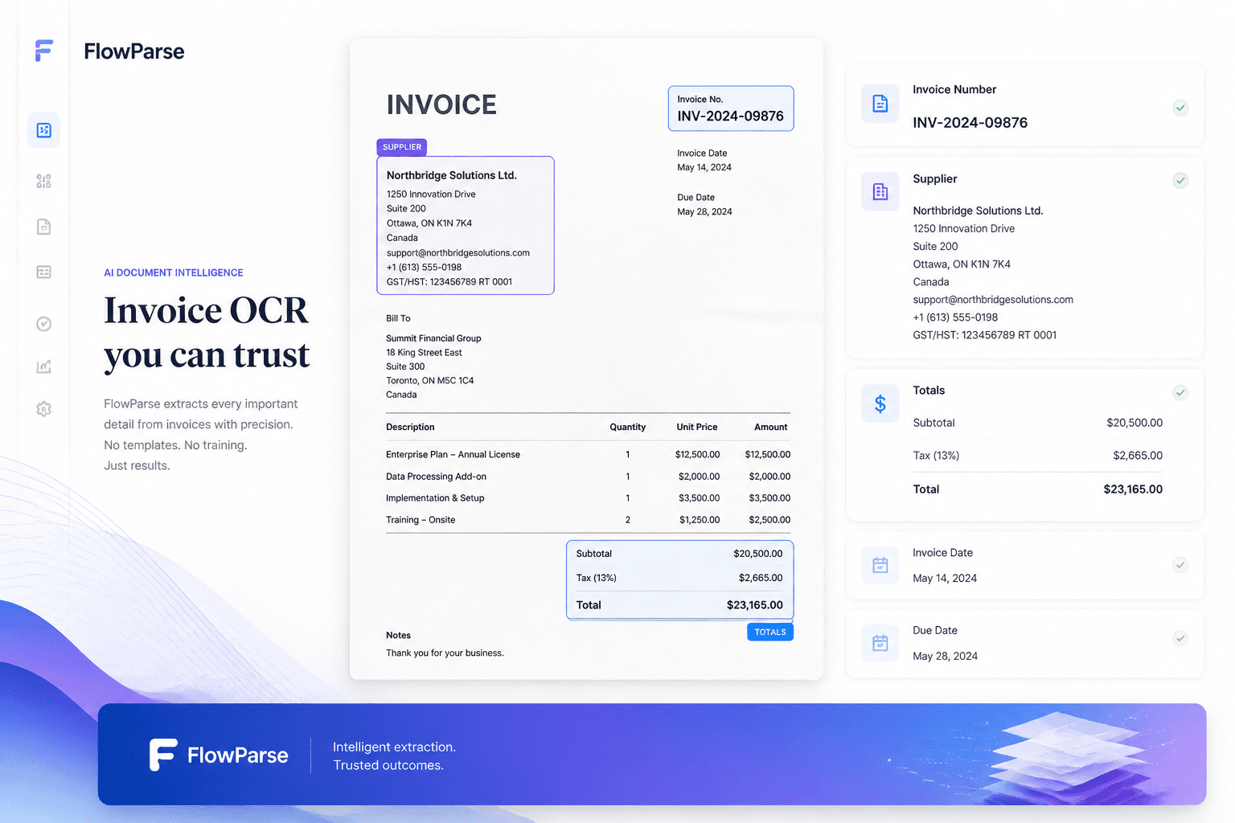Image resolution: width=1235 pixels, height=823 pixels.
Task: Click GST/HST: 123456789 RT 0001 in the Supplier card
Action: pos(985,335)
